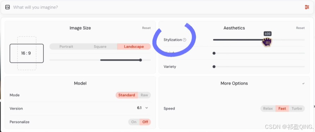Switch Mode to Raw
The height and width of the screenshot is (132, 315).
pos(144,95)
